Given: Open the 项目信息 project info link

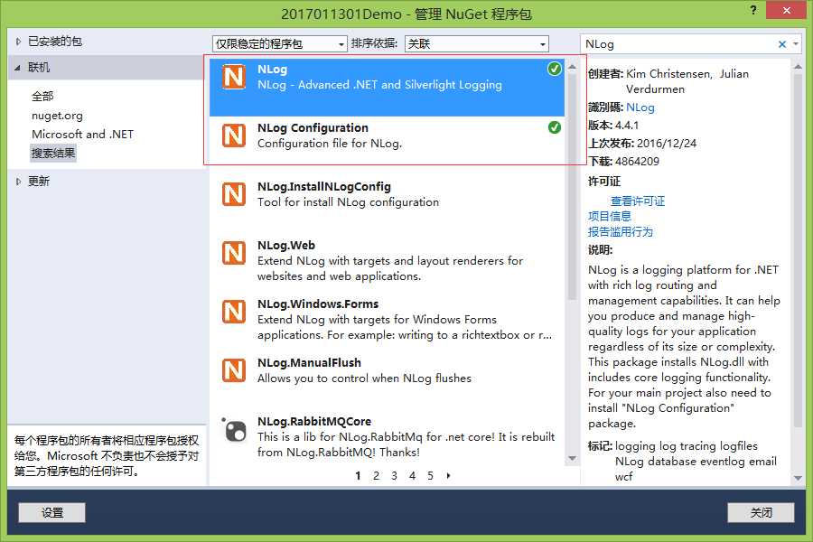Looking at the screenshot, I should pyautogui.click(x=610, y=216).
